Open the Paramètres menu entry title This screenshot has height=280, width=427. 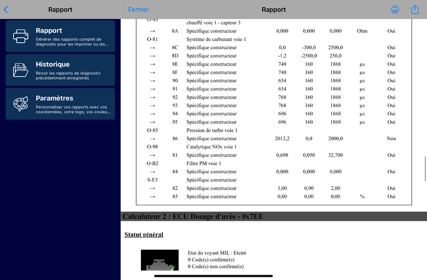[54, 98]
